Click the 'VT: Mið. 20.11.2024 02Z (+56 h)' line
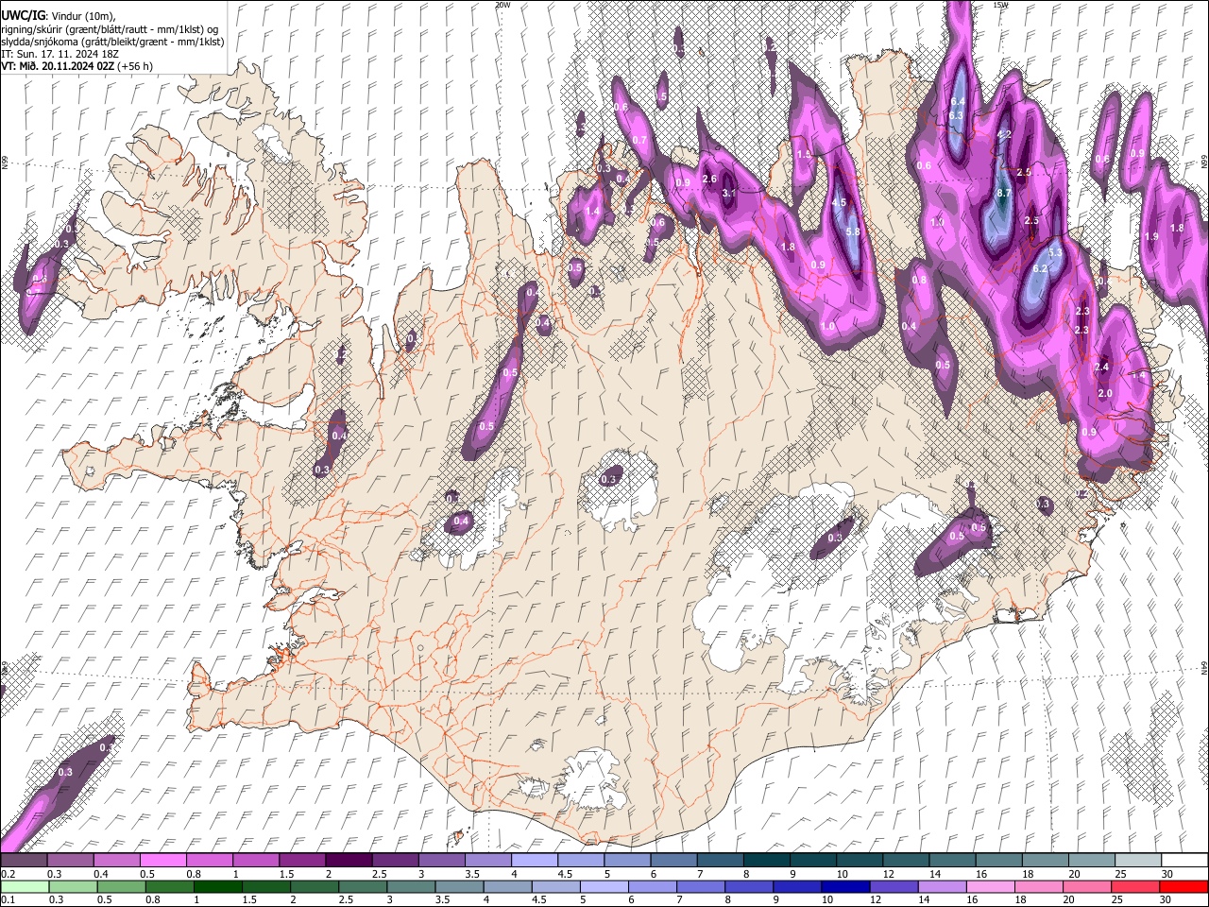The height and width of the screenshot is (907, 1209). pos(77,66)
